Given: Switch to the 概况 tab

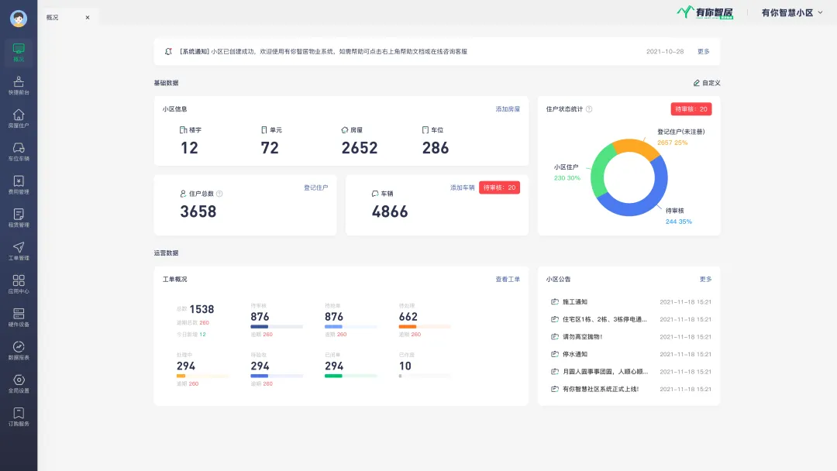Looking at the screenshot, I should [x=54, y=17].
